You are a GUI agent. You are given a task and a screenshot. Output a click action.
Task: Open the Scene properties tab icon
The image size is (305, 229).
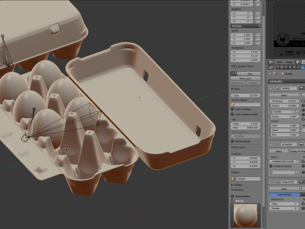coord(286,67)
